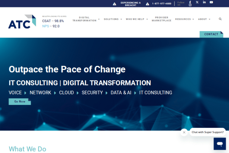Call the 1-877-977-4800 phone link

coord(162,4)
